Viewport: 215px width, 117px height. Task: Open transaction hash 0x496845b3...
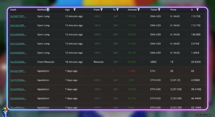[18, 53]
